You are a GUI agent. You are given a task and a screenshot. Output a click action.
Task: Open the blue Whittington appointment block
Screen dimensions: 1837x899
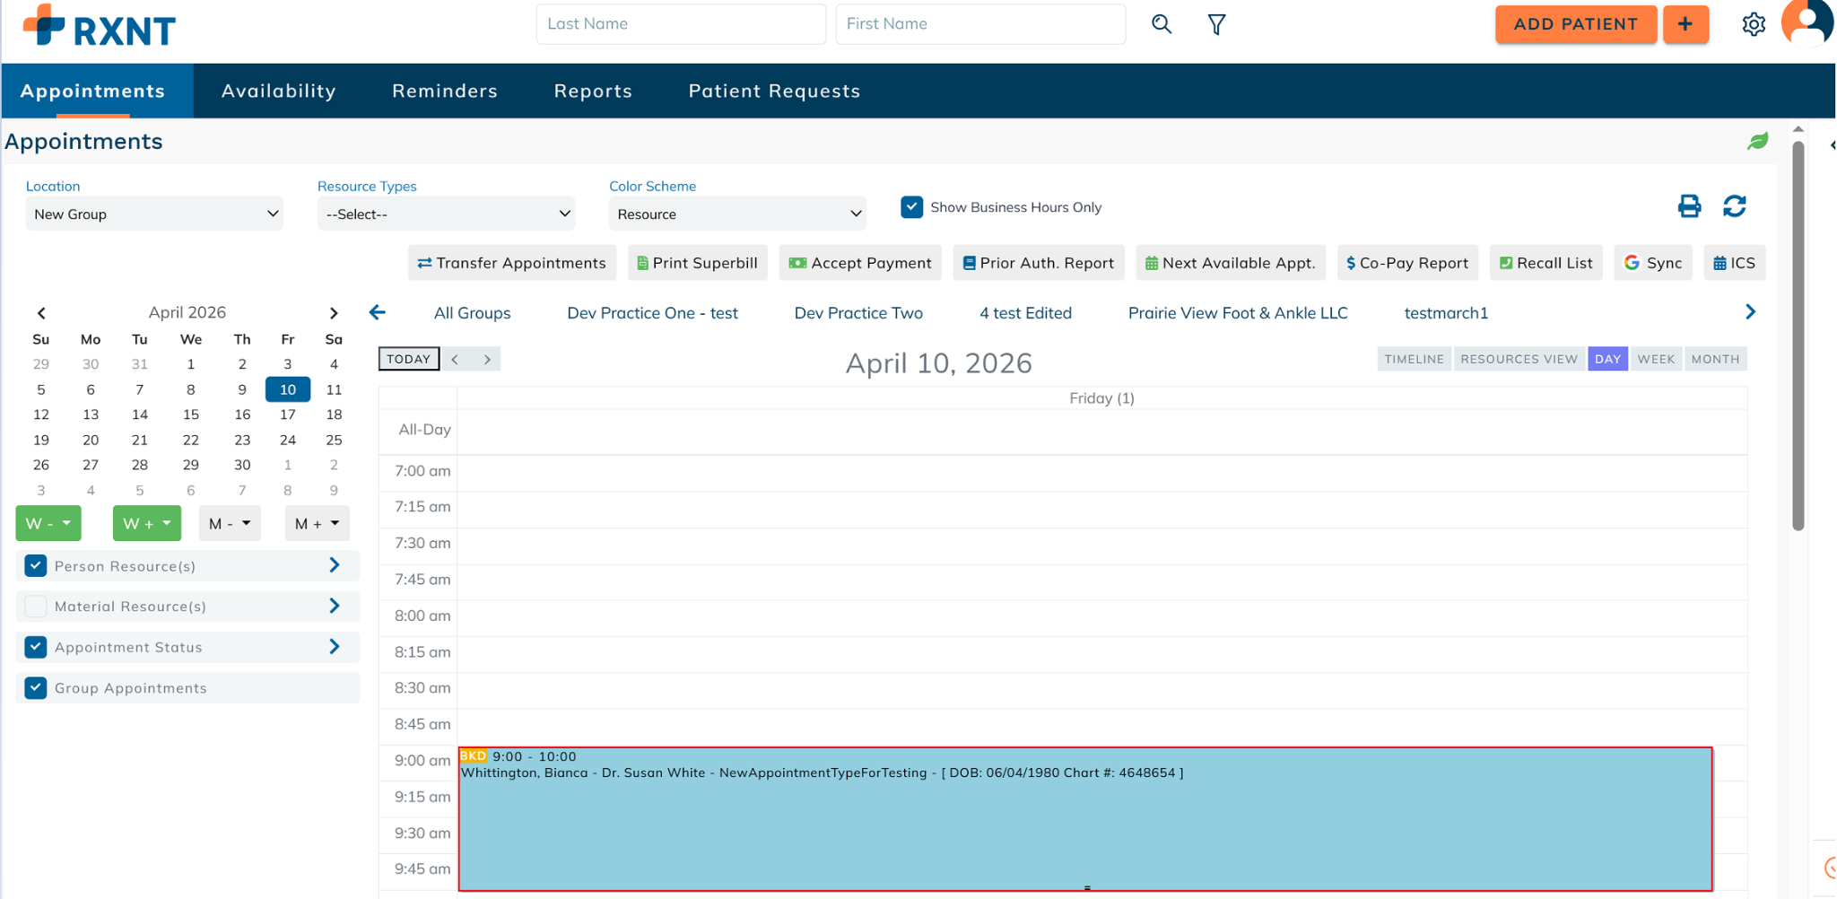pyautogui.click(x=1084, y=825)
